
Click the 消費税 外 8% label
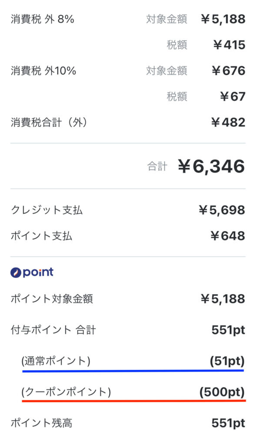[x=42, y=19]
